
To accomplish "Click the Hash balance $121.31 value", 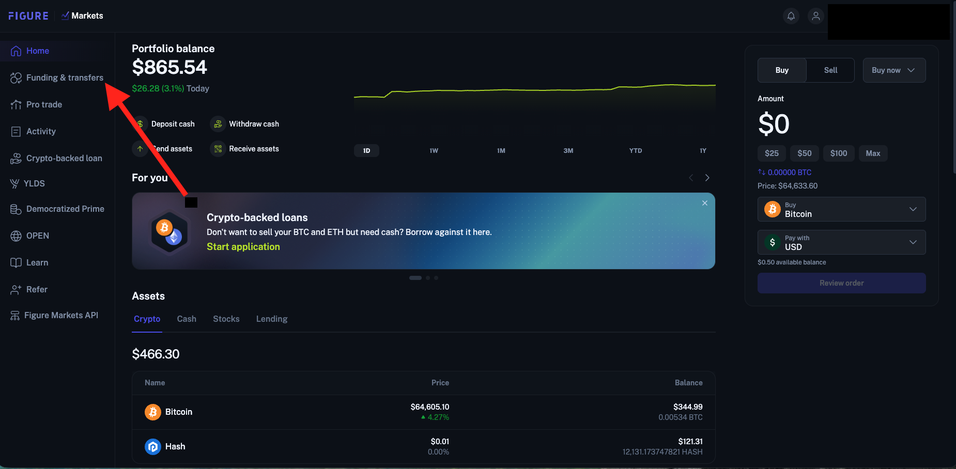I will pos(690,442).
